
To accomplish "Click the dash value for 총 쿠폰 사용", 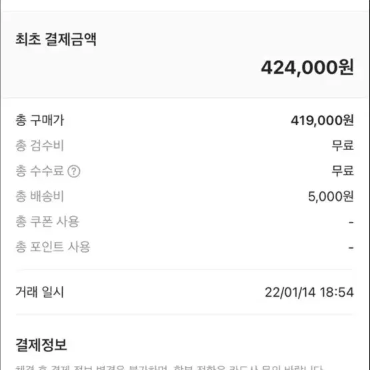I will click(x=351, y=222).
